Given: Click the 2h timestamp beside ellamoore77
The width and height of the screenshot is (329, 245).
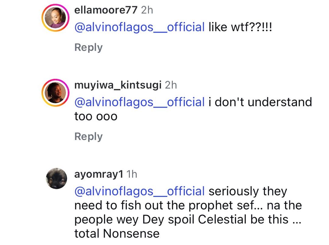Looking at the screenshot, I should pos(147,10).
